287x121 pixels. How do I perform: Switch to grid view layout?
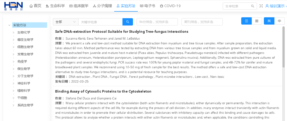(x=257, y=21)
